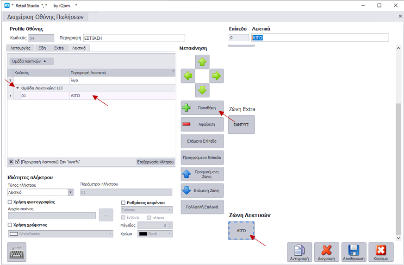Enable the Χρήση φωτογραφίας checkbox

coord(10,202)
